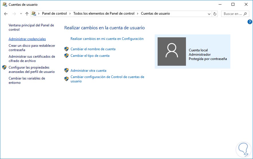Open Panel de control breadcrumb
The width and height of the screenshot is (253, 159).
54,13
